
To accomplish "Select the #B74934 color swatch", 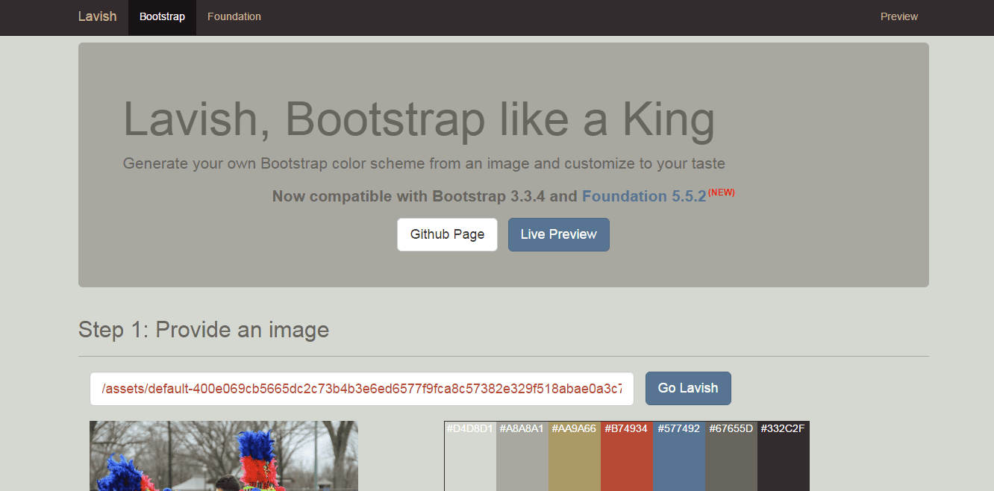I will [x=627, y=456].
